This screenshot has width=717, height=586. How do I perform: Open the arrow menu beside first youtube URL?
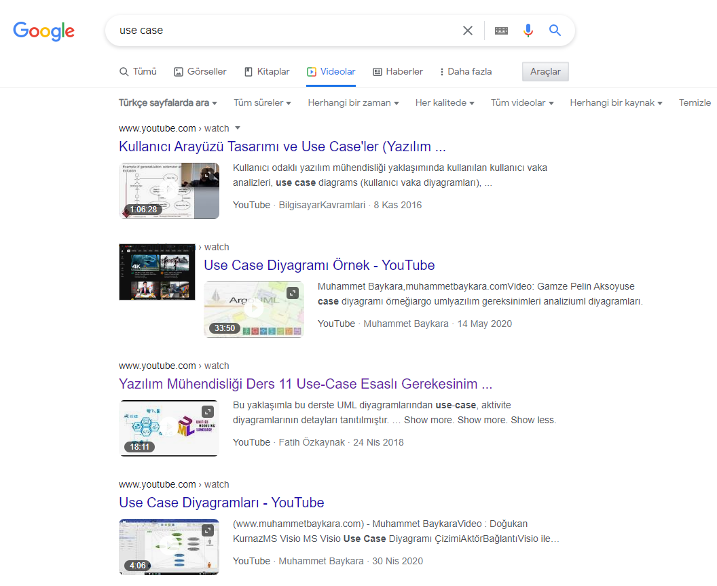[x=238, y=128]
